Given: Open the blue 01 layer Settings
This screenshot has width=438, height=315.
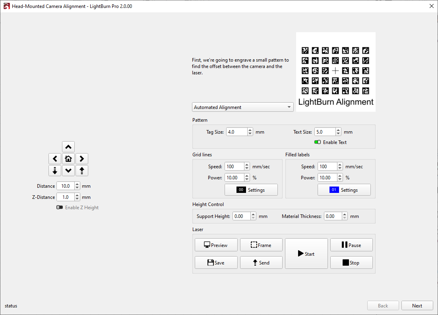Looking at the screenshot, I should coord(344,190).
